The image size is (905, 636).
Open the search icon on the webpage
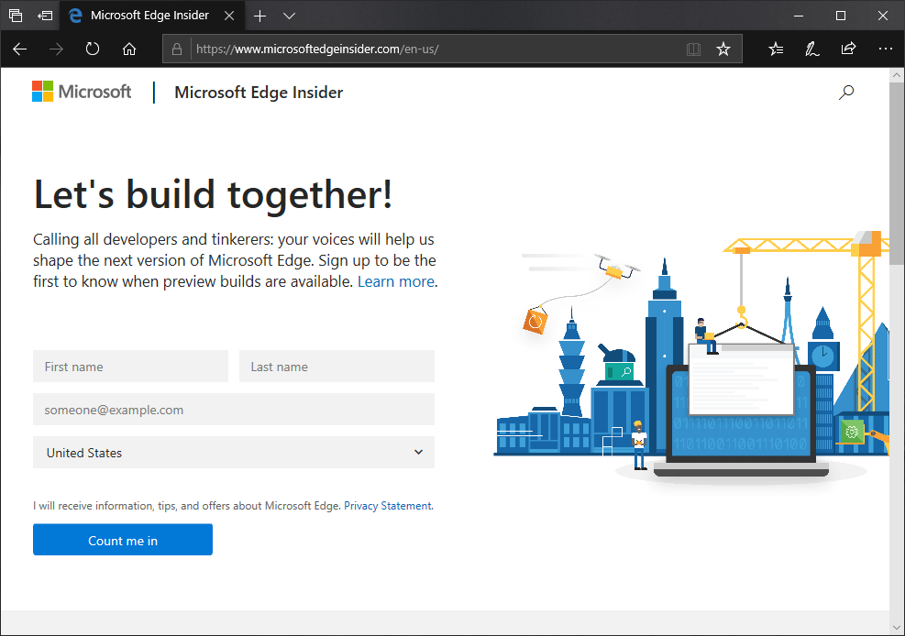[x=845, y=93]
